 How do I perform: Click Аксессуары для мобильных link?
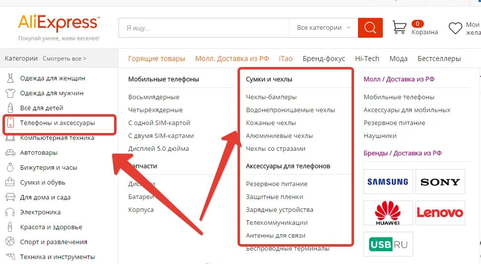point(407,110)
